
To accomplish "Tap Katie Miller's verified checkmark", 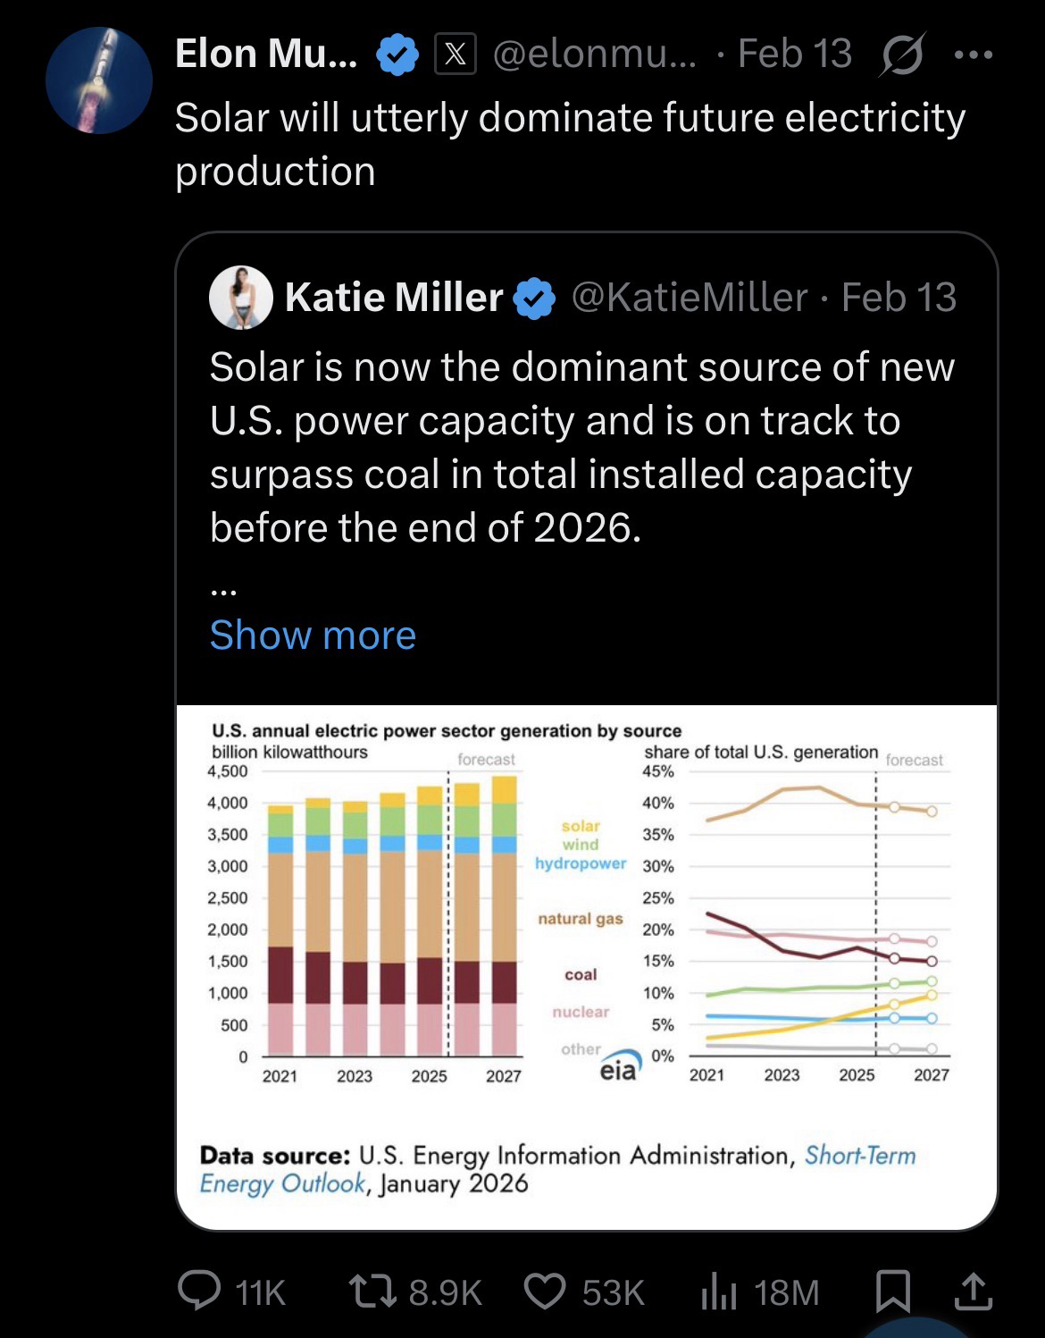I will tap(534, 299).
